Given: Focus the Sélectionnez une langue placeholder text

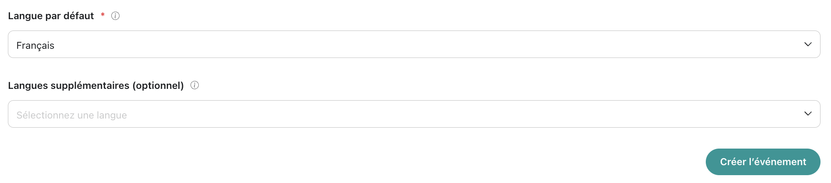Looking at the screenshot, I should tap(72, 115).
